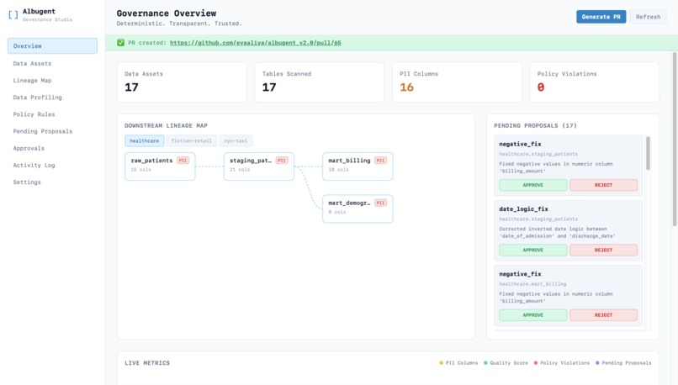The height and width of the screenshot is (385, 678).
Task: Open Lineage Map page
Action: [x=32, y=81]
